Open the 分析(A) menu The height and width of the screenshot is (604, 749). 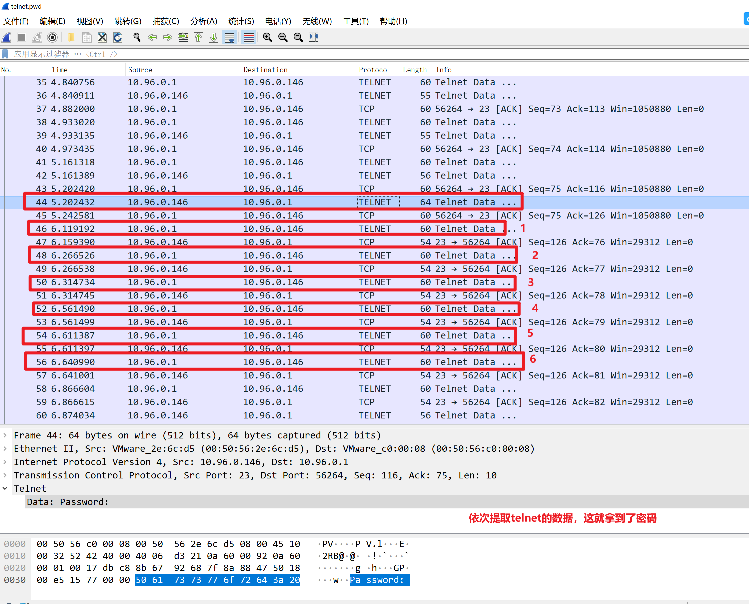click(204, 21)
